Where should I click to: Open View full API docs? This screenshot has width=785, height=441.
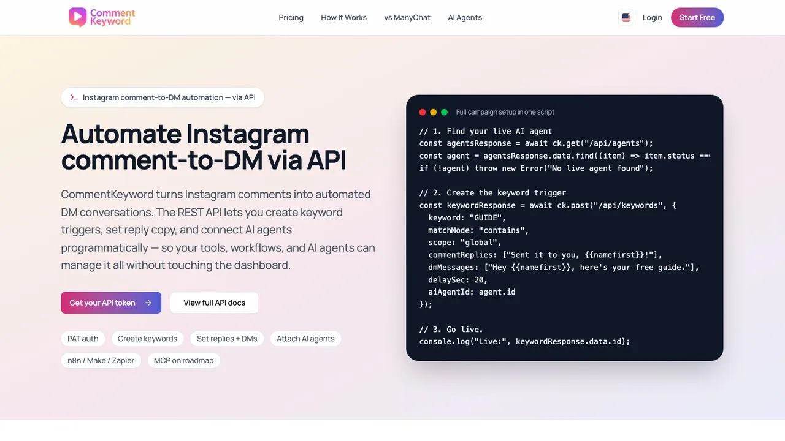tap(215, 303)
